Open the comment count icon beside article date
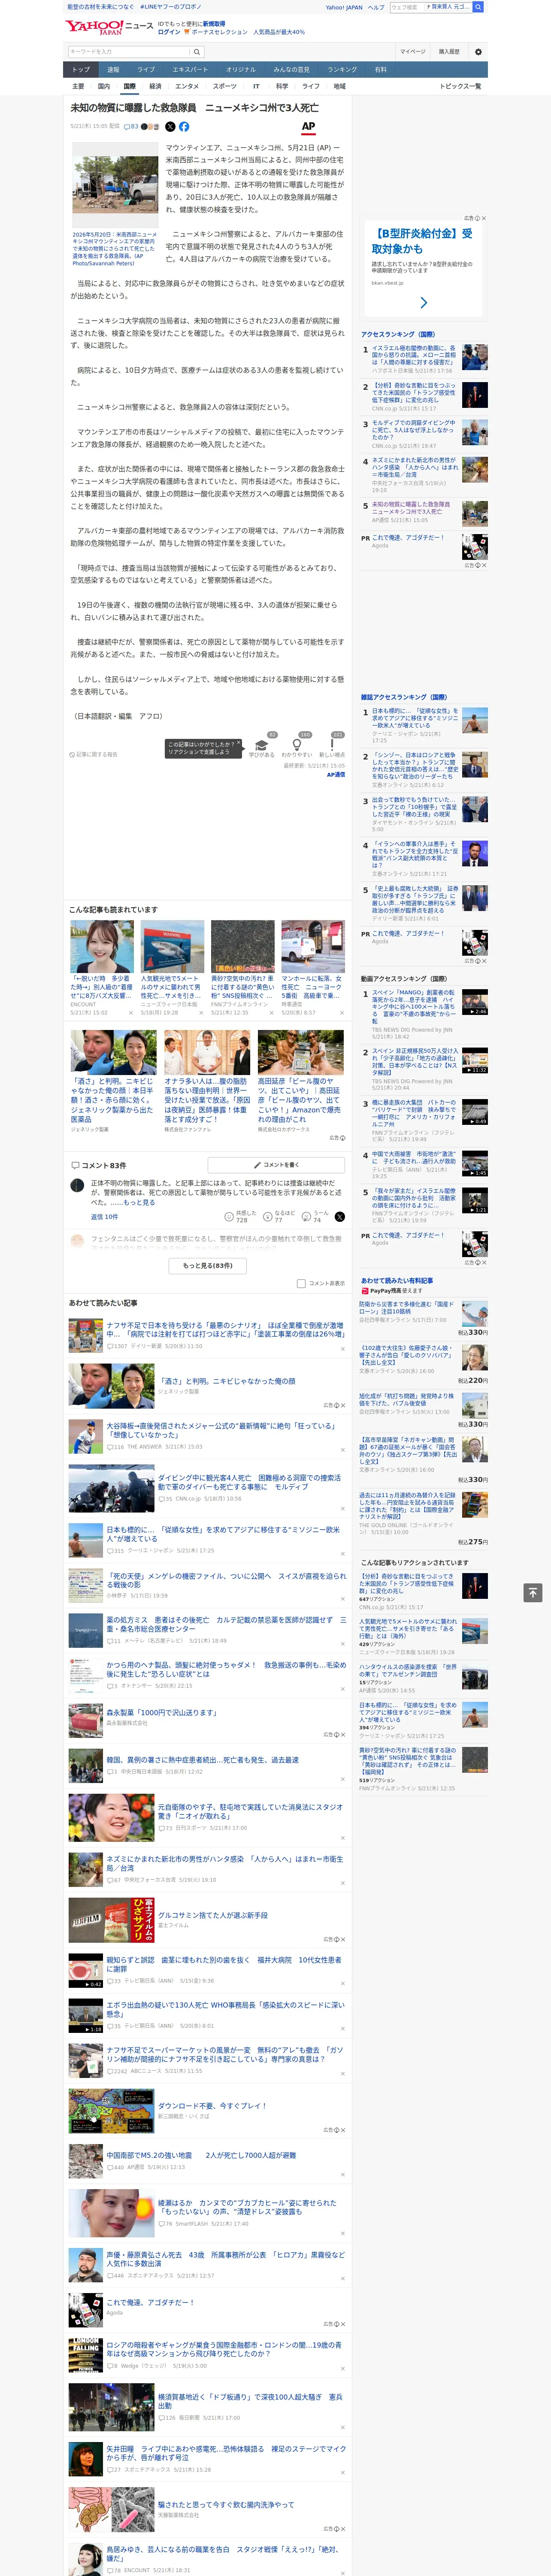Viewport: 551px width, 2576px height. pyautogui.click(x=133, y=127)
